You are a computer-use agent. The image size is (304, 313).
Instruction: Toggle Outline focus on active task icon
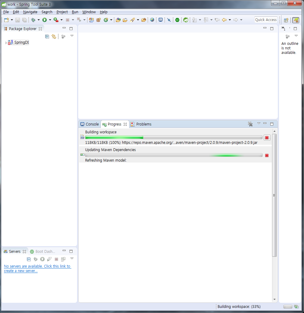point(287,36)
